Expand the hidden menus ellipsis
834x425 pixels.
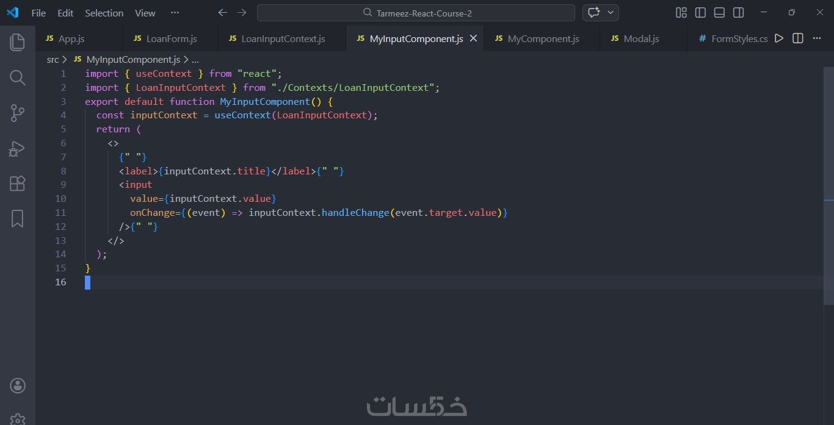coord(175,13)
